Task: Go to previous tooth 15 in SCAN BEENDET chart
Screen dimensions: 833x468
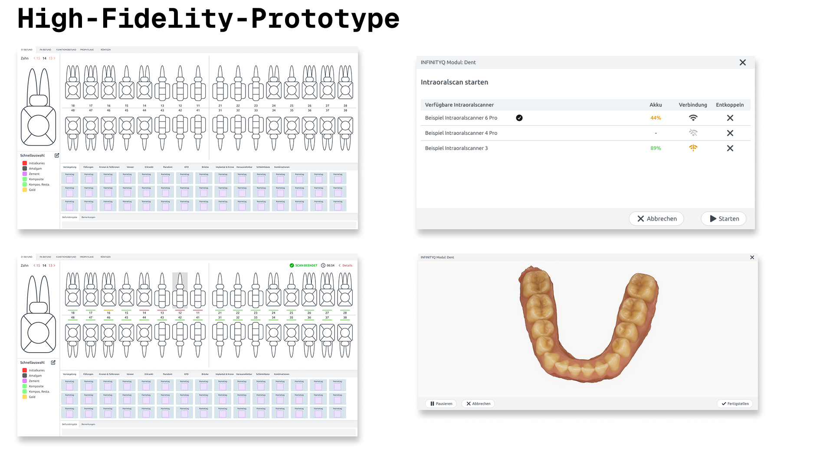Action: coord(37,266)
